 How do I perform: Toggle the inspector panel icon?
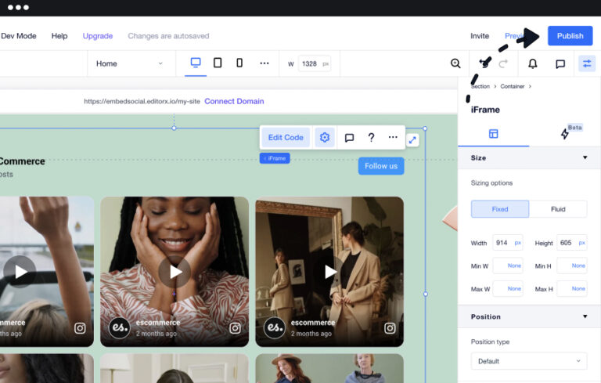587,63
